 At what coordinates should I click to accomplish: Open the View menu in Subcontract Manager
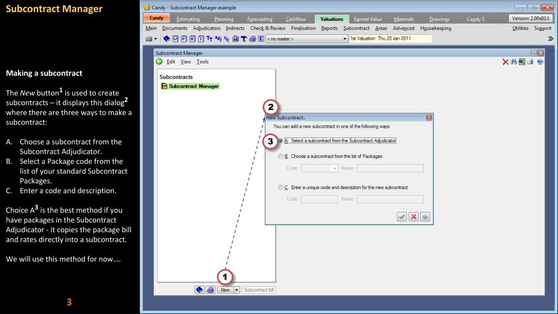point(186,62)
